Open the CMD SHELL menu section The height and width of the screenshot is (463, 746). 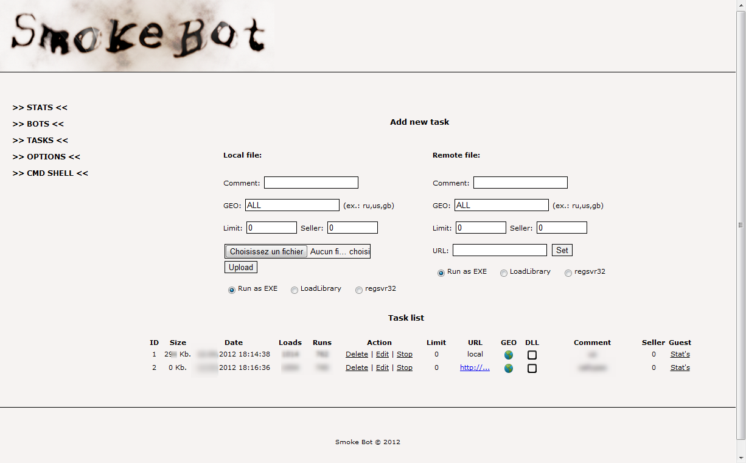(x=51, y=173)
